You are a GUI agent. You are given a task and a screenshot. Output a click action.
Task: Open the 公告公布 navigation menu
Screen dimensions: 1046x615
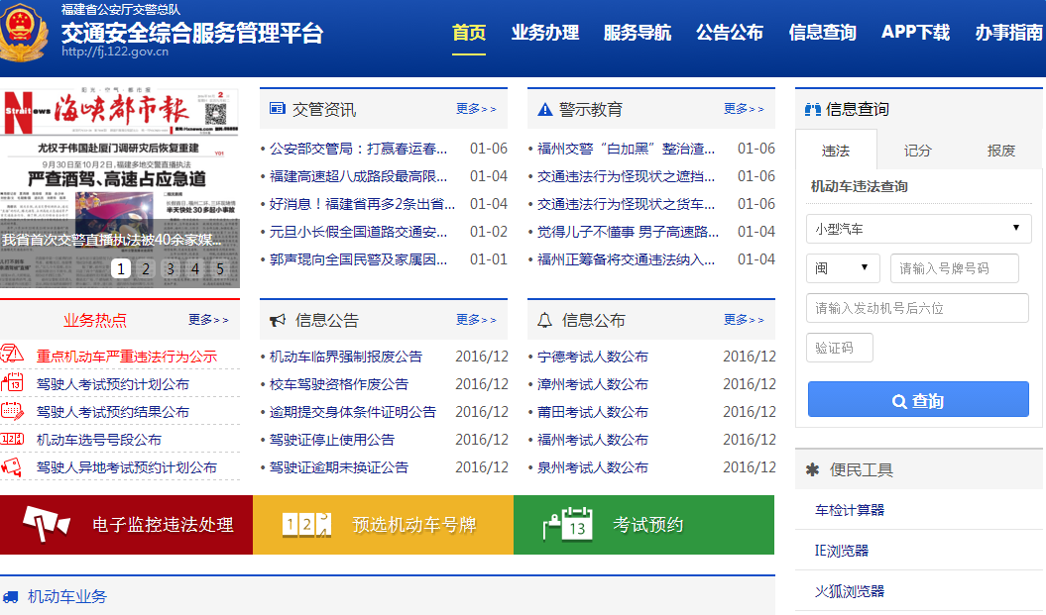click(729, 33)
